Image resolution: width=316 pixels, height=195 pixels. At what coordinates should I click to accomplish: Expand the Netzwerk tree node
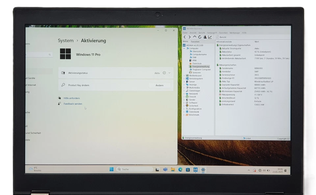[184, 94]
